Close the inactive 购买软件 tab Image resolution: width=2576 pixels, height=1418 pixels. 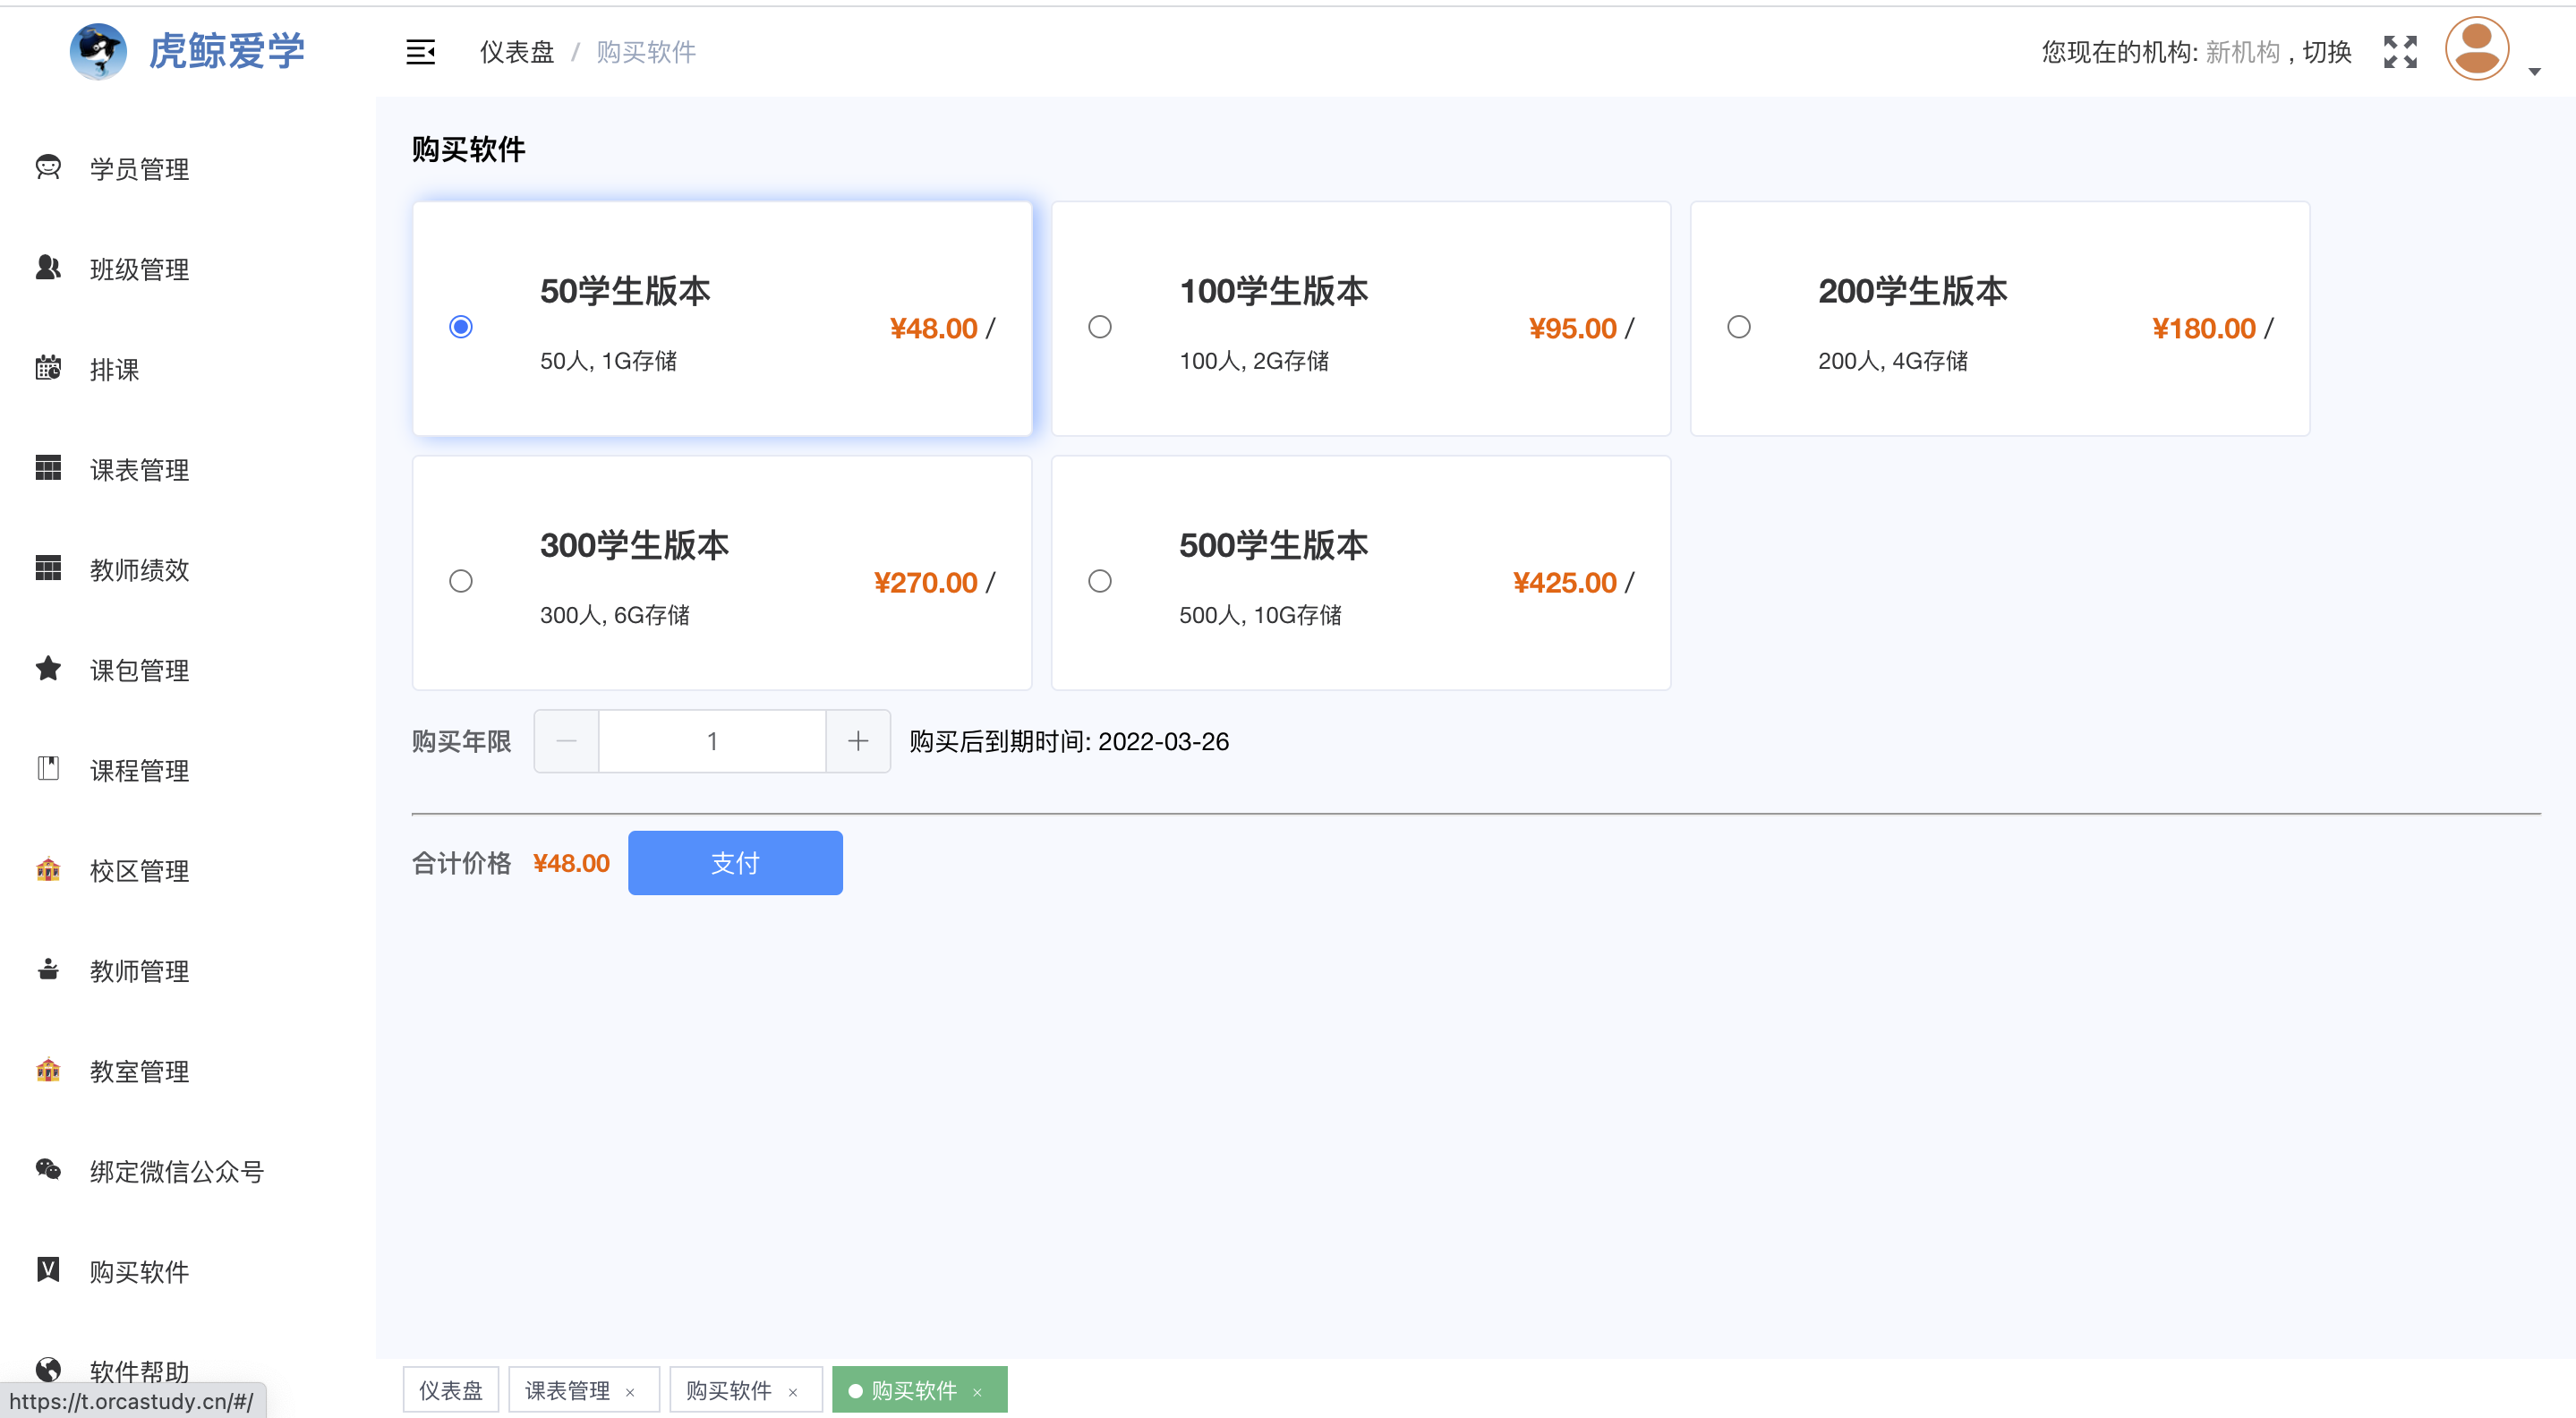tap(793, 1392)
